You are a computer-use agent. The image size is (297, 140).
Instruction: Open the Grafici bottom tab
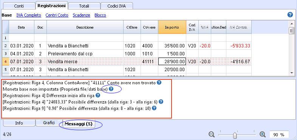tap(49, 123)
